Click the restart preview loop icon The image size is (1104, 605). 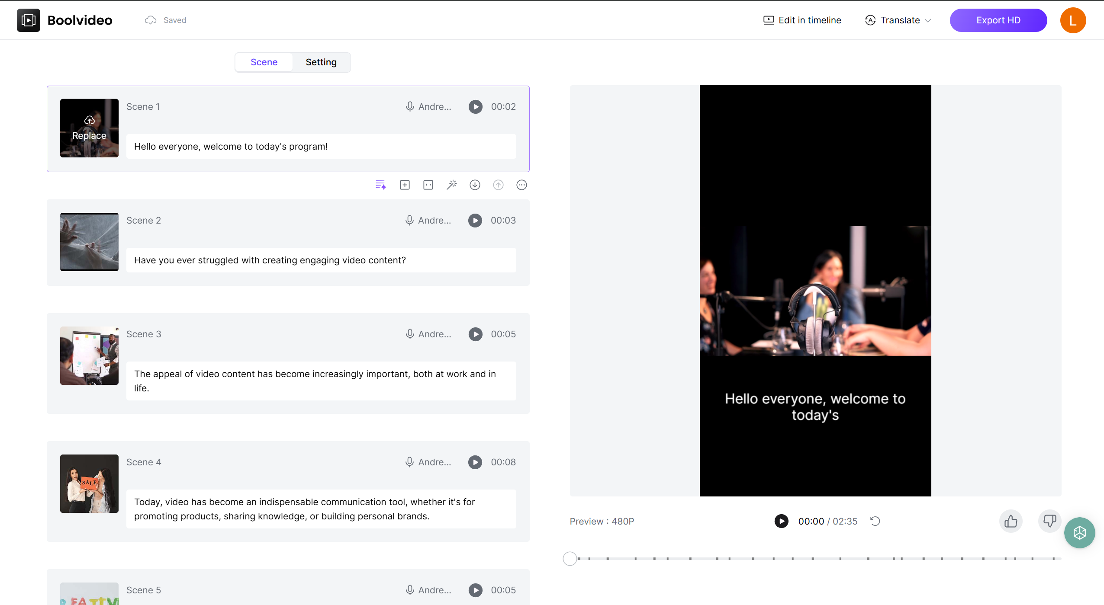coord(875,521)
